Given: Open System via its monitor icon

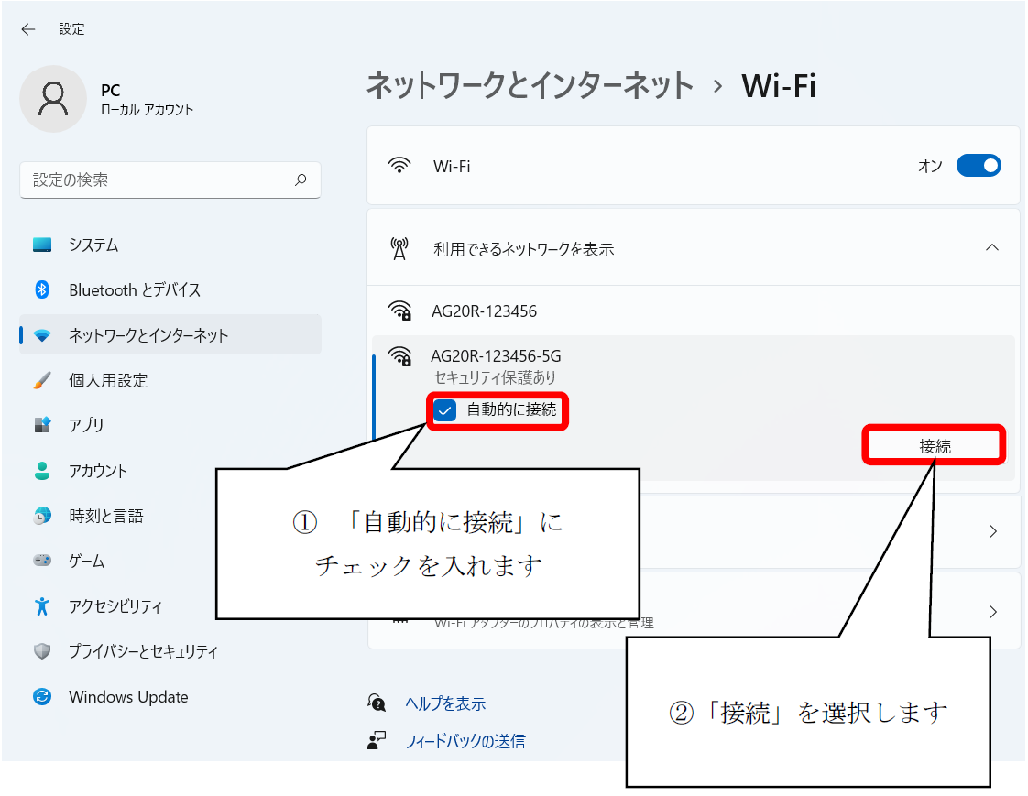Looking at the screenshot, I should click(x=42, y=245).
